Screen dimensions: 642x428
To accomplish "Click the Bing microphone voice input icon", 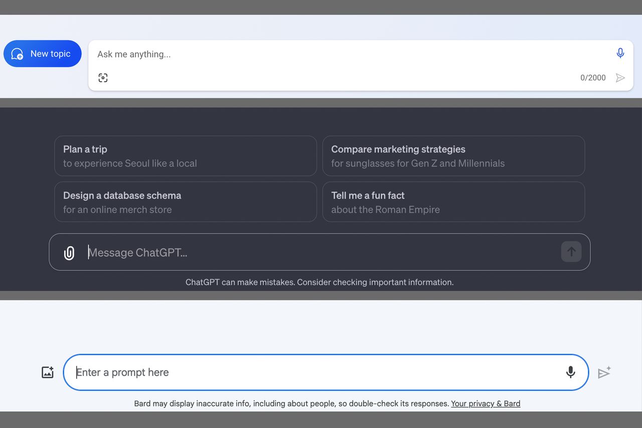I will coord(620,53).
